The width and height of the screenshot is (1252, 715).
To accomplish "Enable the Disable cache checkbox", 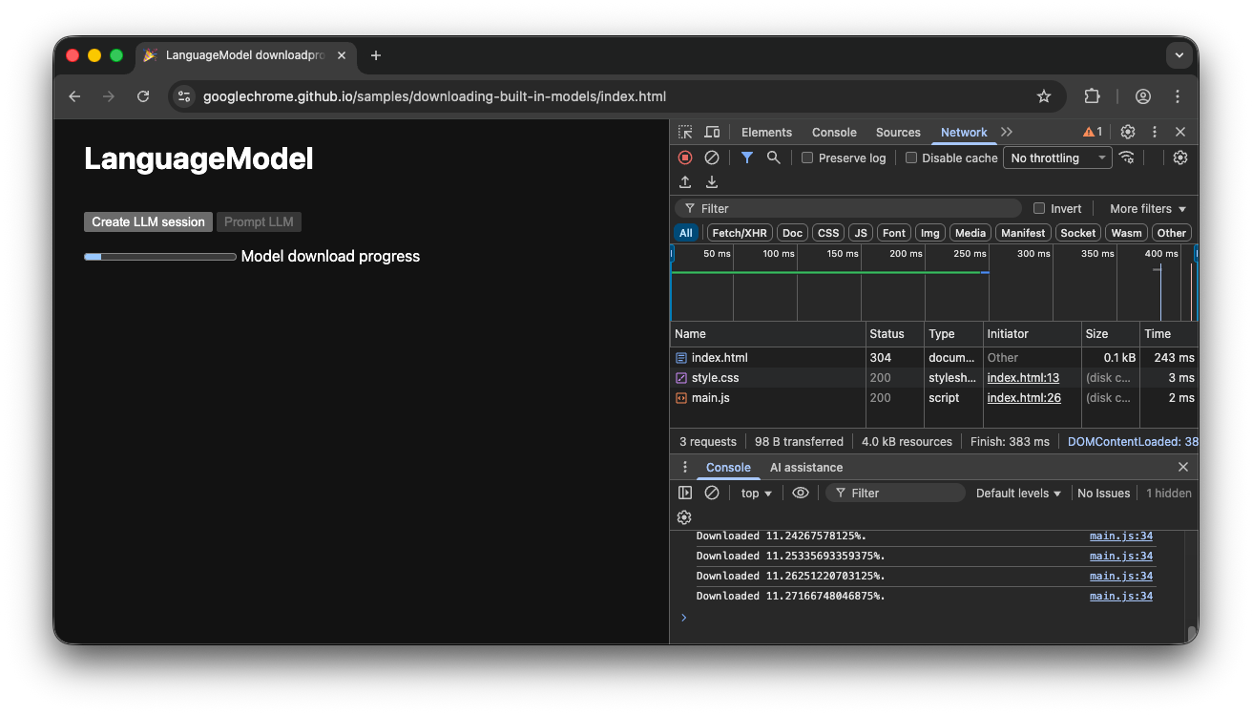I will [911, 158].
